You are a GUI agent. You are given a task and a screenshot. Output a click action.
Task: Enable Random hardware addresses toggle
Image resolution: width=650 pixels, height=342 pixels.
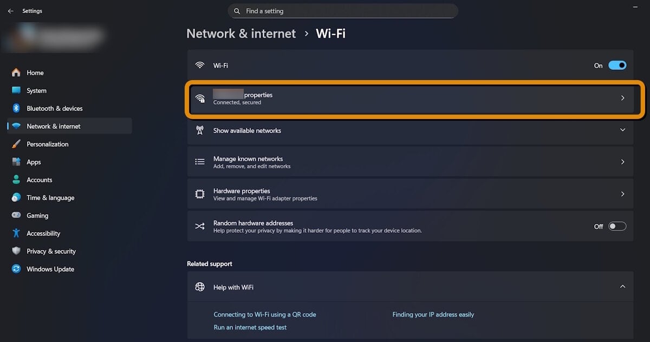pyautogui.click(x=617, y=226)
